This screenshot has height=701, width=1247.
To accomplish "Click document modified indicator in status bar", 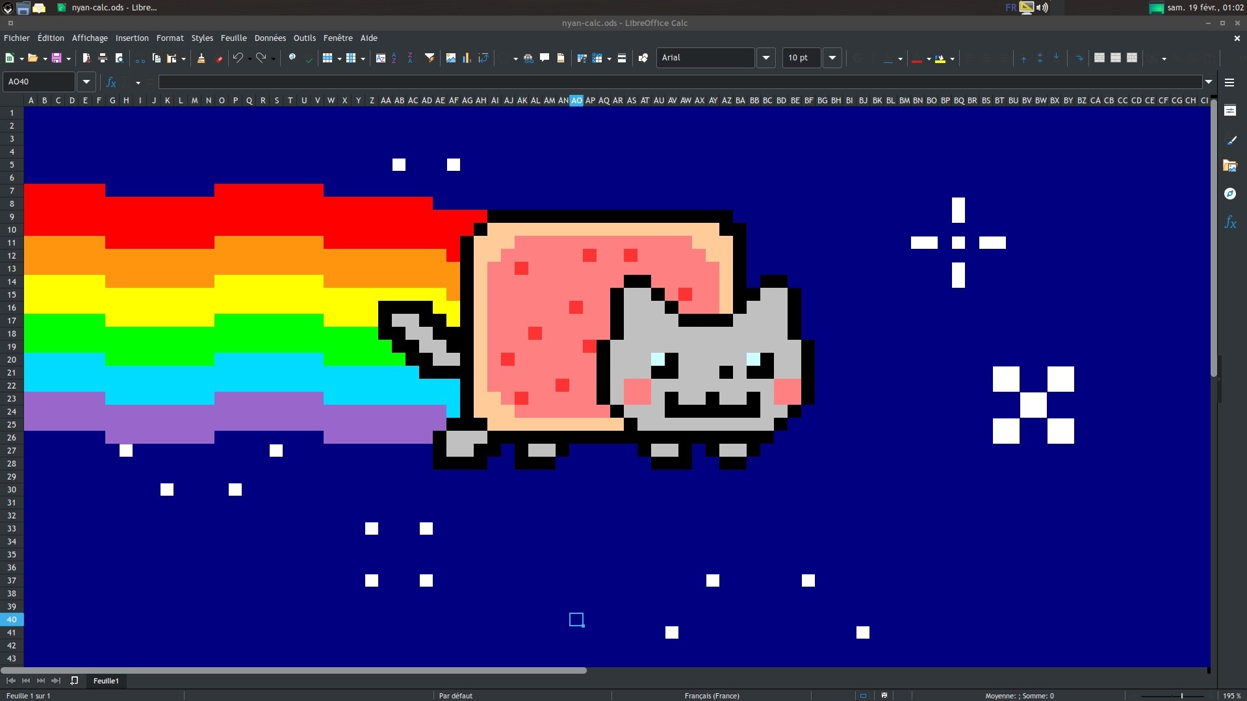I will pyautogui.click(x=884, y=695).
